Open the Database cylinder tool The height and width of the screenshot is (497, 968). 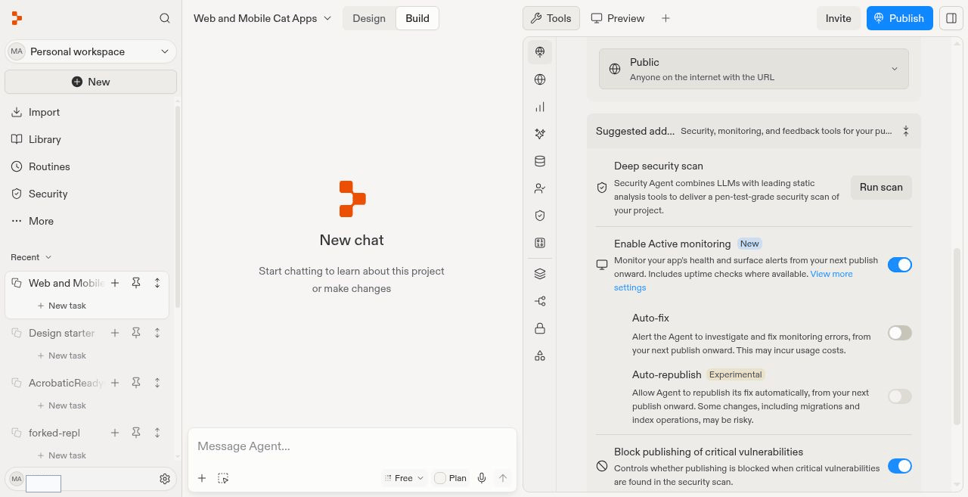click(540, 161)
